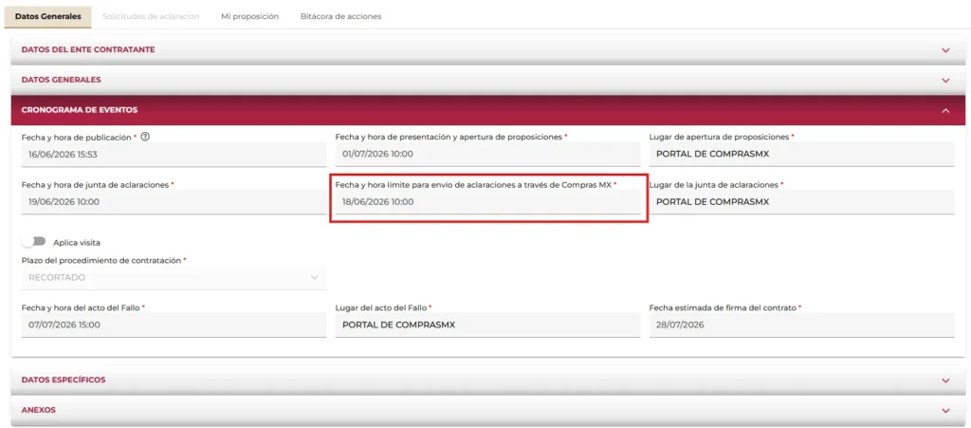This screenshot has height=428, width=971.
Task: Click label Fecha estimada de firma del contrato
Action: point(722,307)
